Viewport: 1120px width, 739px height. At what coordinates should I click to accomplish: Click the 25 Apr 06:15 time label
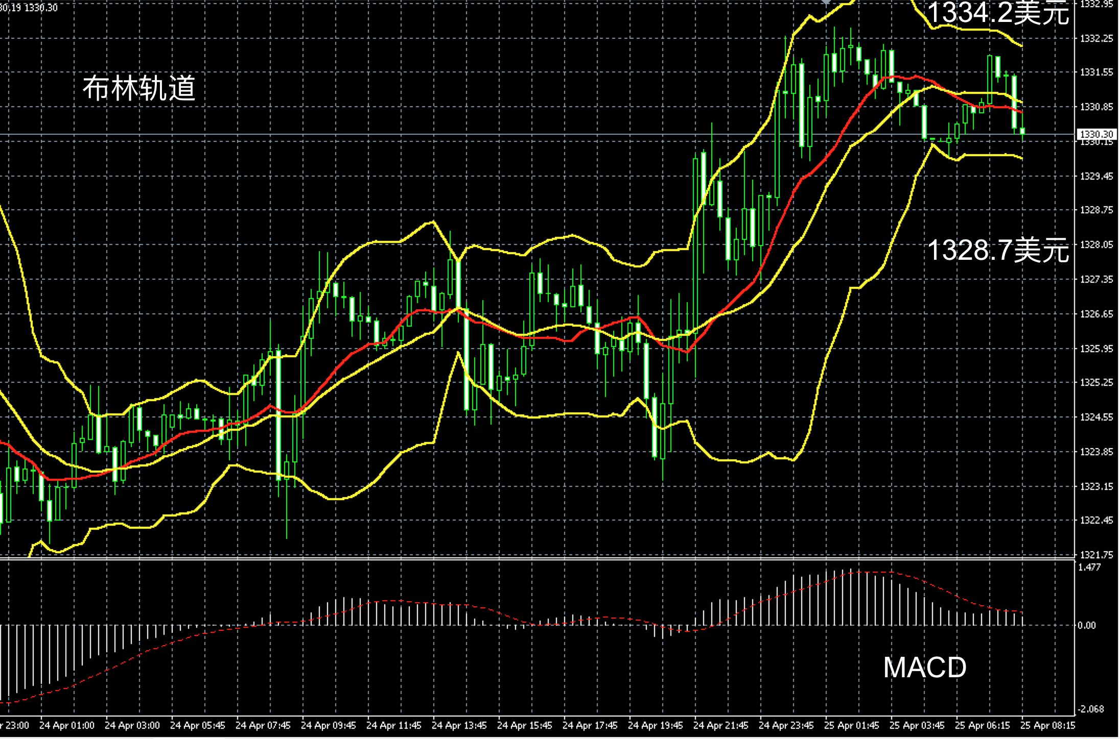[983, 725]
